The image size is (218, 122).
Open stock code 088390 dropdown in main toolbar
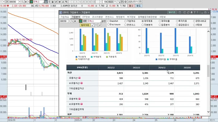(x=20, y=2)
